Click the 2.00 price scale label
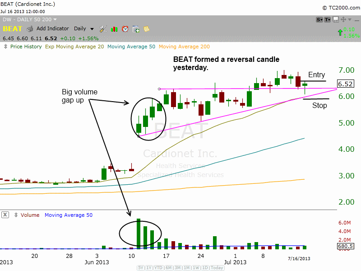 pyautogui.click(x=346, y=202)
